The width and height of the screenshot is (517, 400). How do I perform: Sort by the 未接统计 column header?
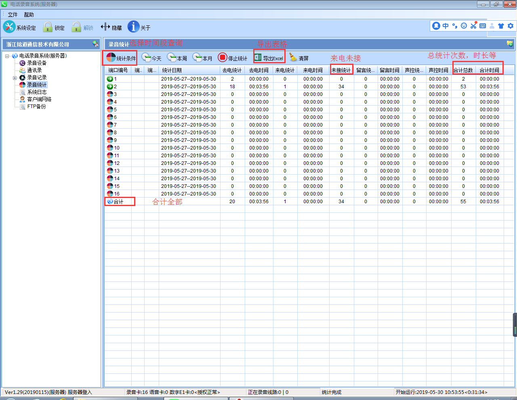[341, 70]
